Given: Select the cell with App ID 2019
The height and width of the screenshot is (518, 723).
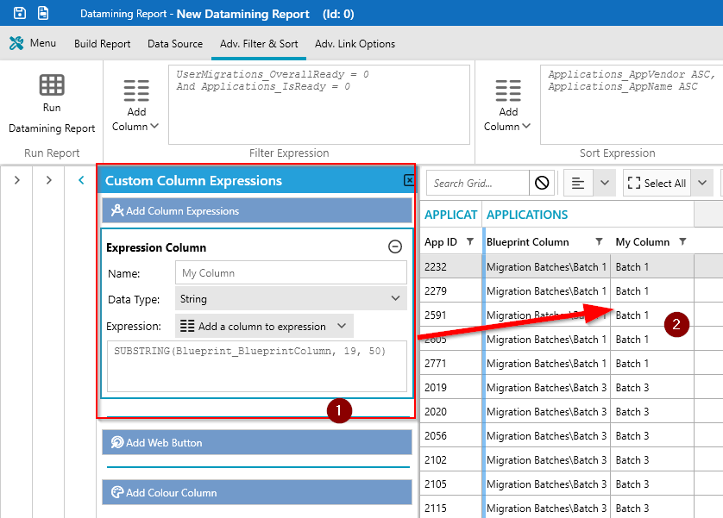Looking at the screenshot, I should [x=451, y=387].
